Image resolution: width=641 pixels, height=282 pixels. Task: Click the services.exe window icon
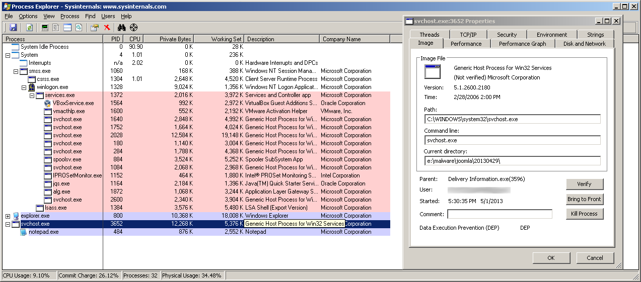(40, 95)
